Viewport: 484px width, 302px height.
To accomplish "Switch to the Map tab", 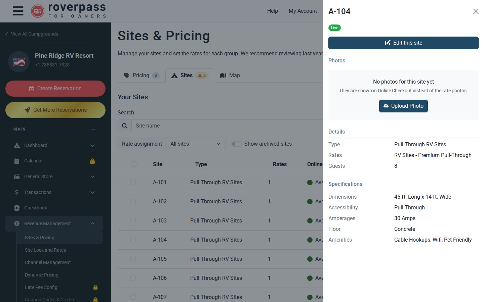I will click(230, 75).
